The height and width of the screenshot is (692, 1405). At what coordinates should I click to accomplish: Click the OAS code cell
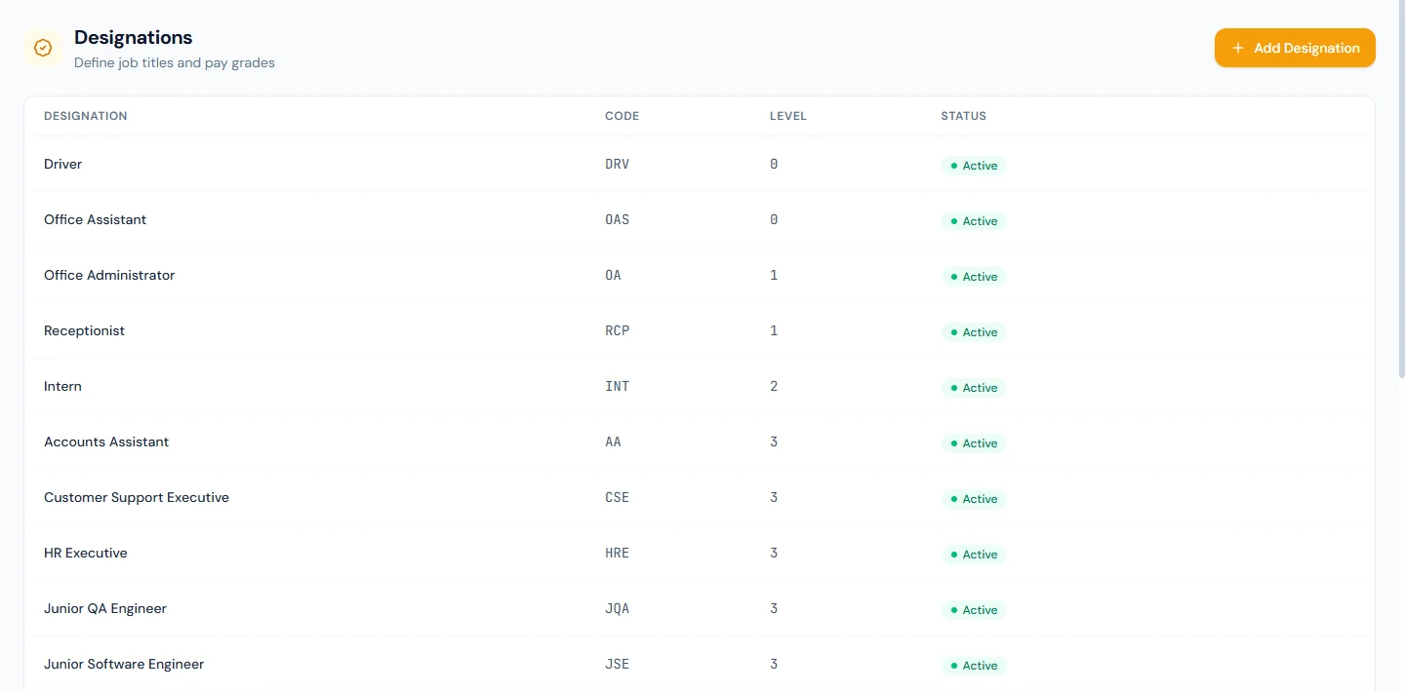click(618, 219)
